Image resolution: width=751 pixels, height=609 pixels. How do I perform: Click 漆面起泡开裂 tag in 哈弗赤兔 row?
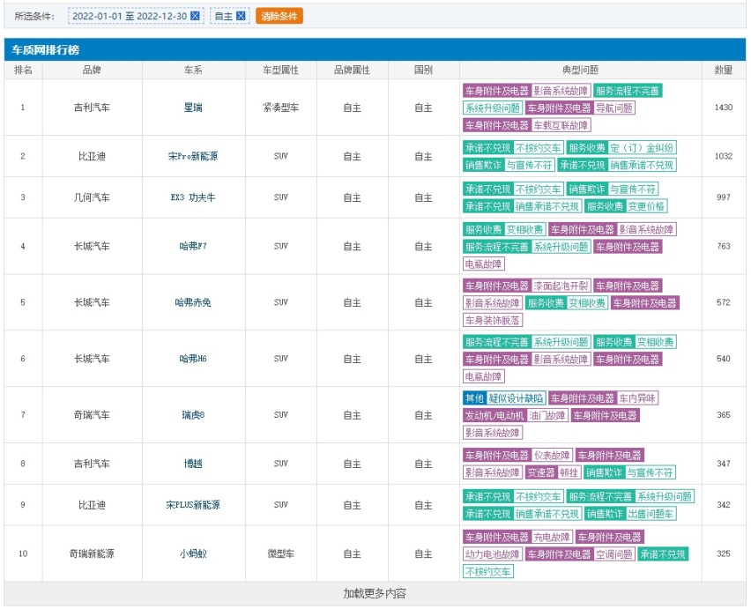561,286
